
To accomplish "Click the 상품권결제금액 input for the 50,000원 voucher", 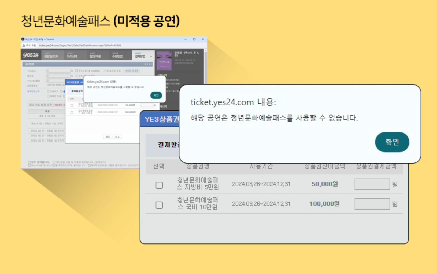I will [x=373, y=184].
